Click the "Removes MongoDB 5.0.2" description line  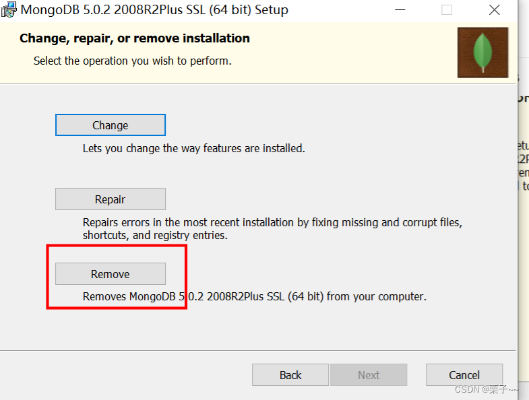coord(255,296)
